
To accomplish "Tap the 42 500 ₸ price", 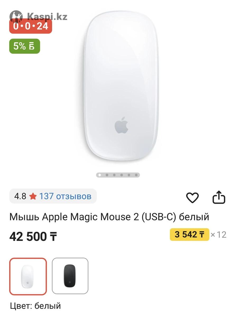I will 33,236.
